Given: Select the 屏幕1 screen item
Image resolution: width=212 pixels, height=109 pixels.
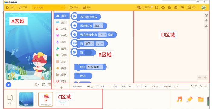Looking at the screenshot, I should click(x=10, y=99).
